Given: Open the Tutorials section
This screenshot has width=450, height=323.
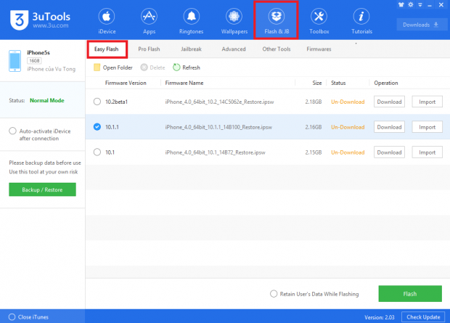Looking at the screenshot, I should click(360, 21).
